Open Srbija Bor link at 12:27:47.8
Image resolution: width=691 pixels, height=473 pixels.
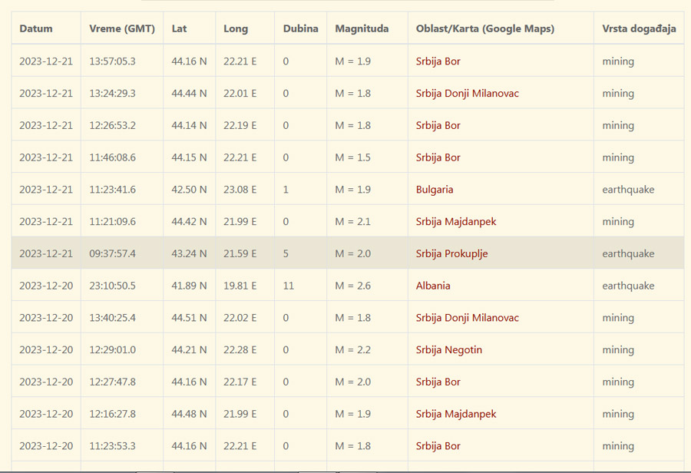pyautogui.click(x=438, y=382)
